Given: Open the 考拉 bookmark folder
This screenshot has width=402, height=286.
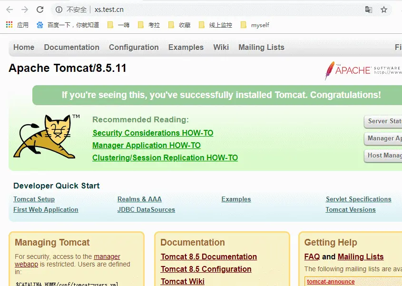Looking at the screenshot, I should (149, 25).
